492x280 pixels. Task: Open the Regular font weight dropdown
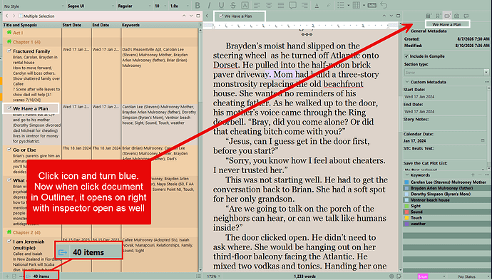click(x=134, y=6)
